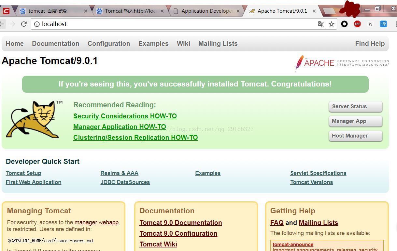Image resolution: width=397 pixels, height=251 pixels.
Task: Open the translate page icon in address bar
Action: pyautogui.click(x=321, y=24)
